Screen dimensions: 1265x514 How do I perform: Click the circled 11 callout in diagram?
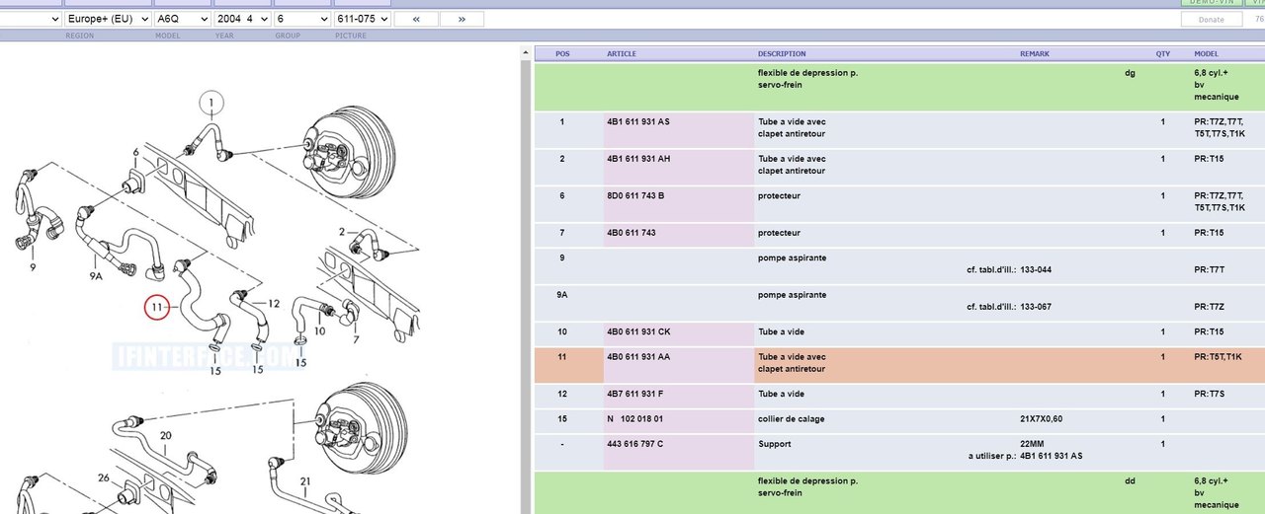click(158, 308)
